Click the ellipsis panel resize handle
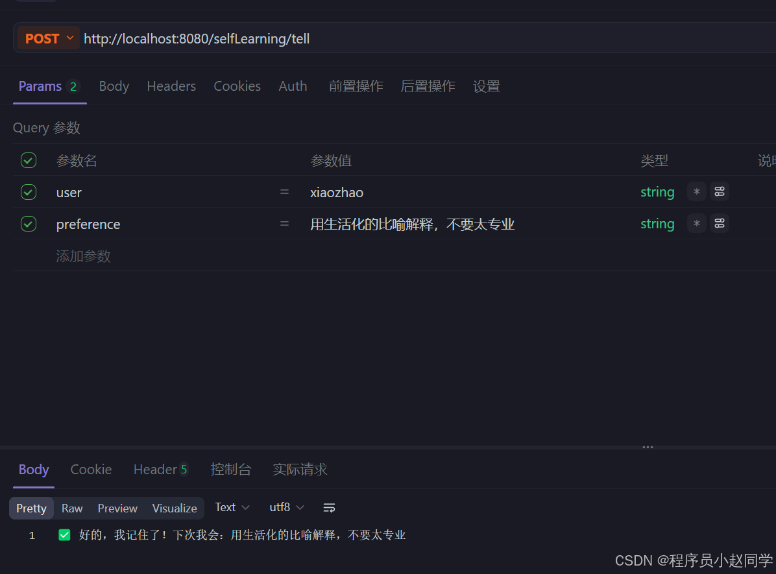This screenshot has width=776, height=574. (x=647, y=447)
